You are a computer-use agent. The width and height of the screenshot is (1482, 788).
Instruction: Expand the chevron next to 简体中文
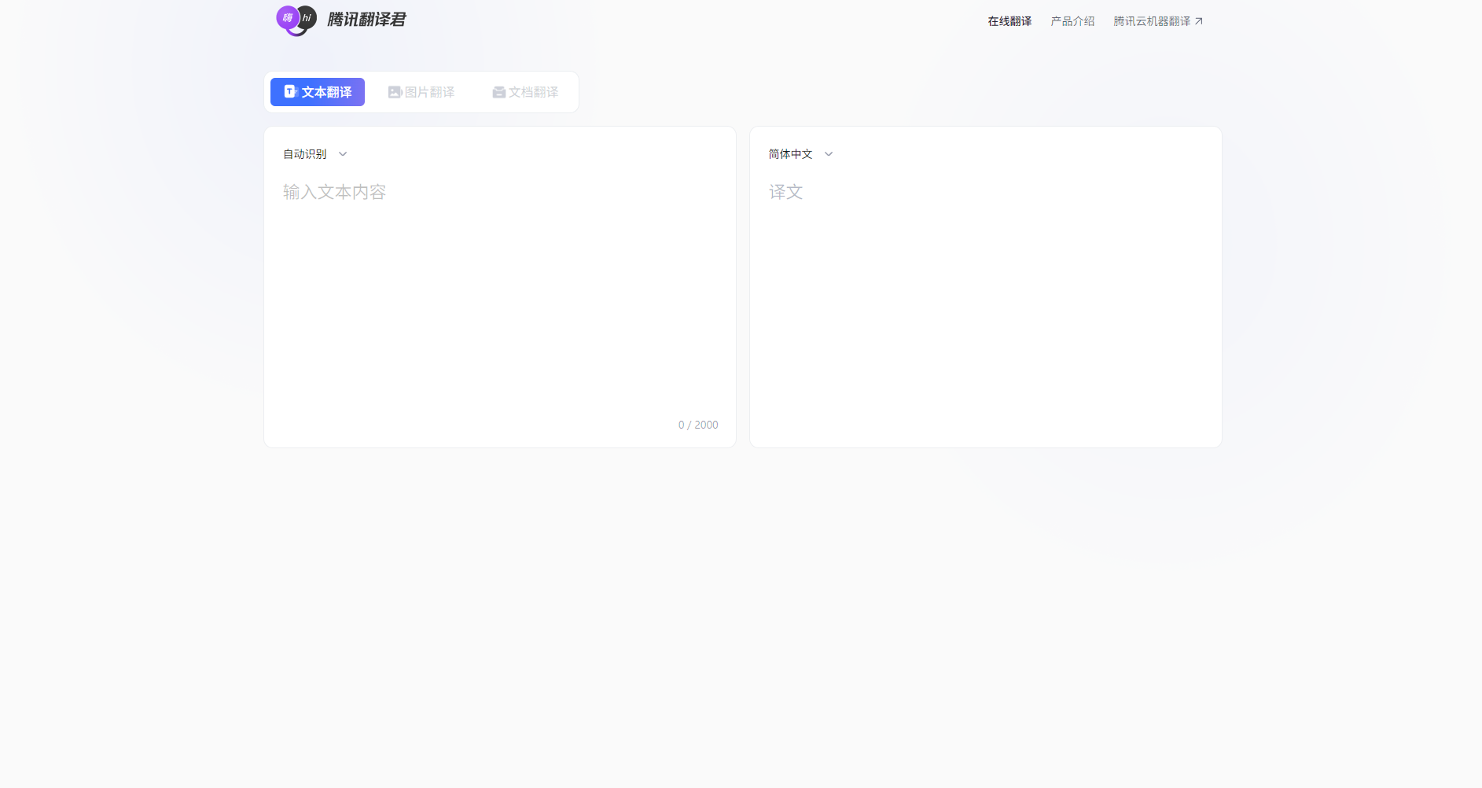point(828,154)
